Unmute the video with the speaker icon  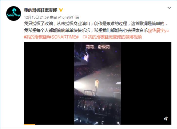point(166,118)
